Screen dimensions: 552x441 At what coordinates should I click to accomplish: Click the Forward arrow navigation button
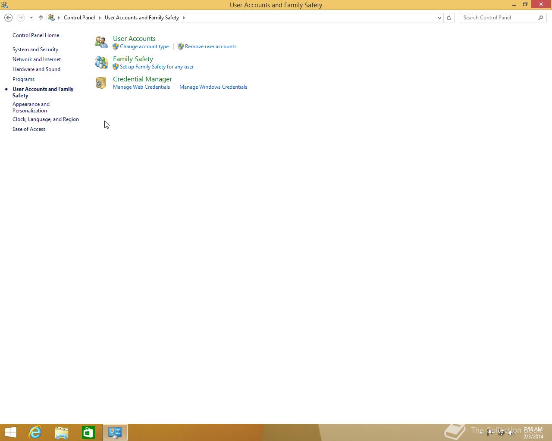[20, 18]
